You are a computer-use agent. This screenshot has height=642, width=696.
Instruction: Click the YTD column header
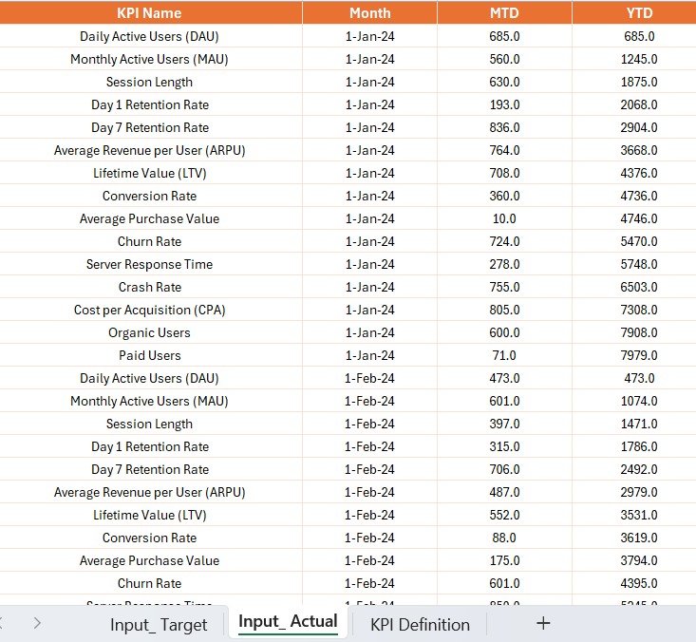pos(639,13)
